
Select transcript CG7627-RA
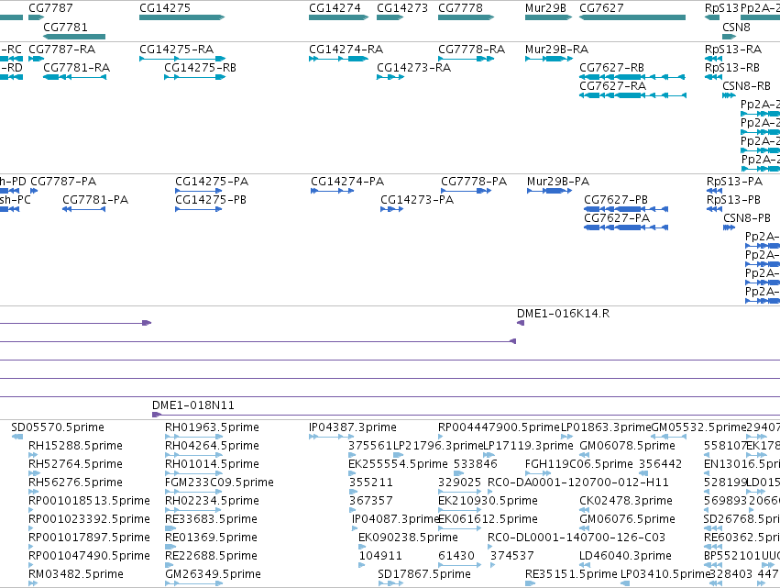[x=613, y=86]
